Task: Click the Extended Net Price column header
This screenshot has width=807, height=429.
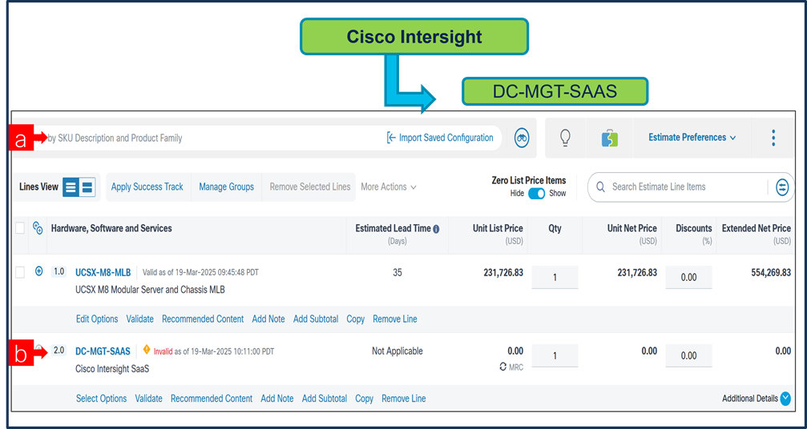Action: [756, 233]
